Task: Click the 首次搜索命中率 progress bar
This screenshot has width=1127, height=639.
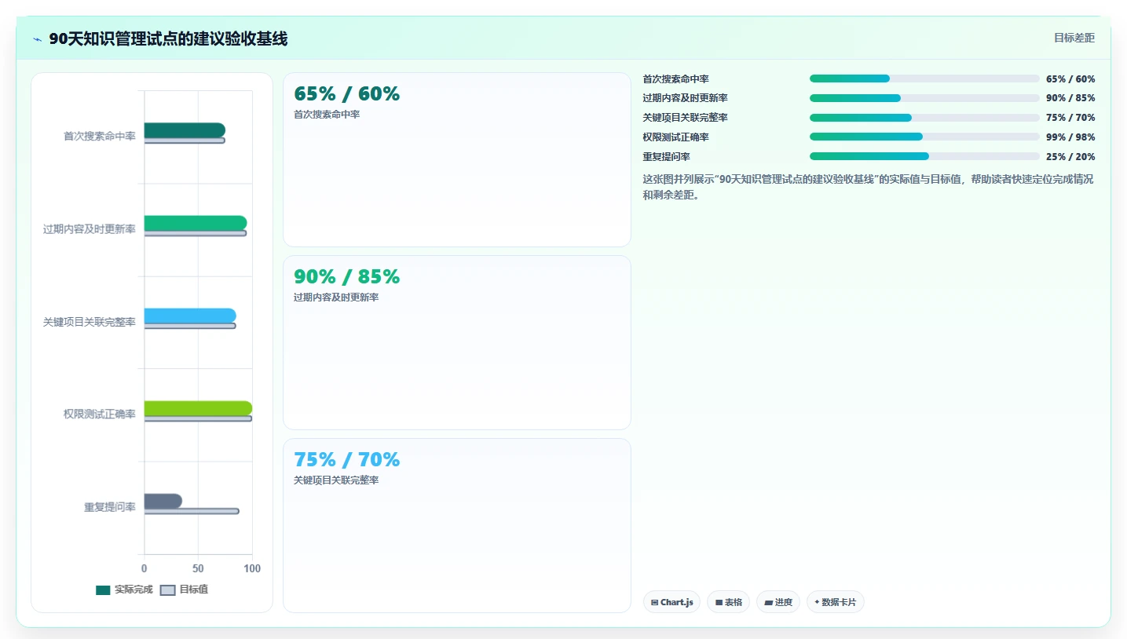Action: tap(924, 79)
